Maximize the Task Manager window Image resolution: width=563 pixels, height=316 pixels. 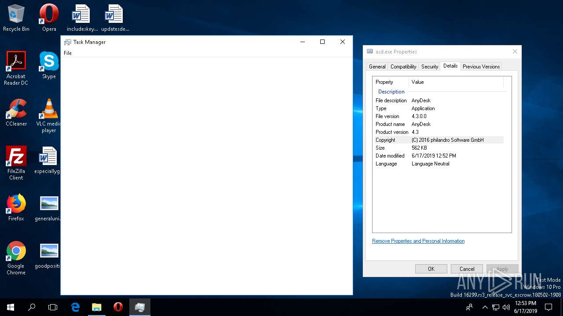pyautogui.click(x=322, y=42)
